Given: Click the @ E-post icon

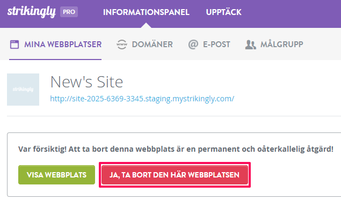Looking at the screenshot, I should coord(193,45).
